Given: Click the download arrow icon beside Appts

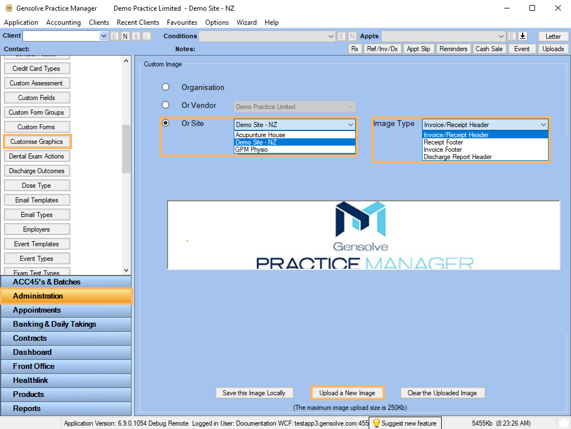Looking at the screenshot, I should coord(523,36).
